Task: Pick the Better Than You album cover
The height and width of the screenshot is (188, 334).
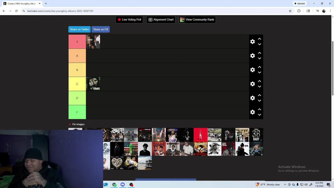Action: pyautogui.click(x=145, y=135)
